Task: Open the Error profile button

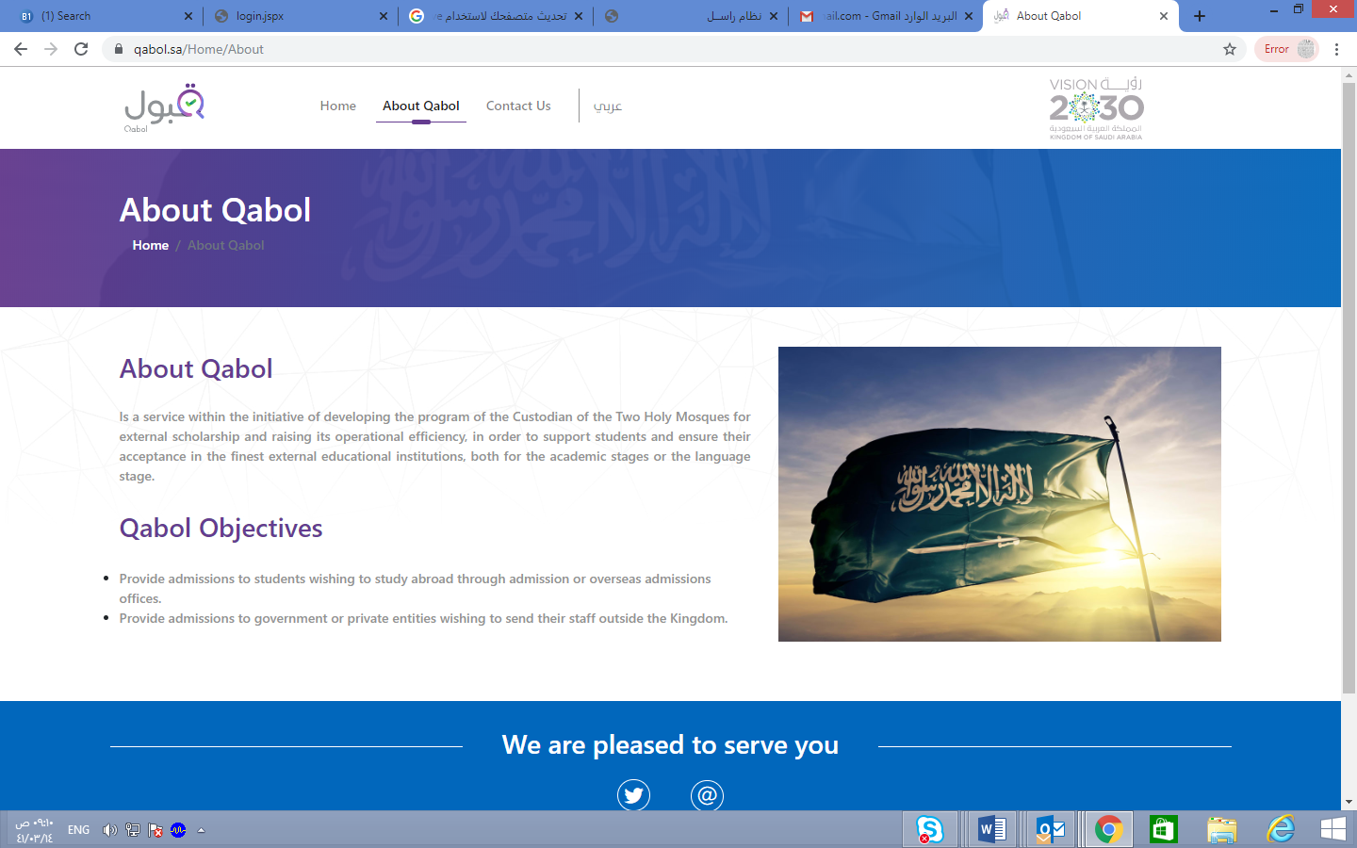Action: (x=1286, y=49)
